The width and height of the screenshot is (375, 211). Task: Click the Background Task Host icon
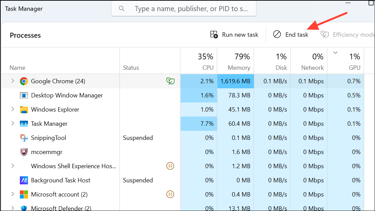tap(24, 180)
